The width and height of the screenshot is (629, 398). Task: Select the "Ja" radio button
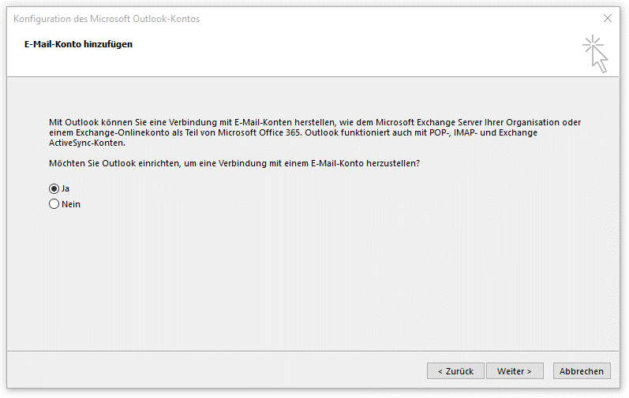(x=54, y=189)
